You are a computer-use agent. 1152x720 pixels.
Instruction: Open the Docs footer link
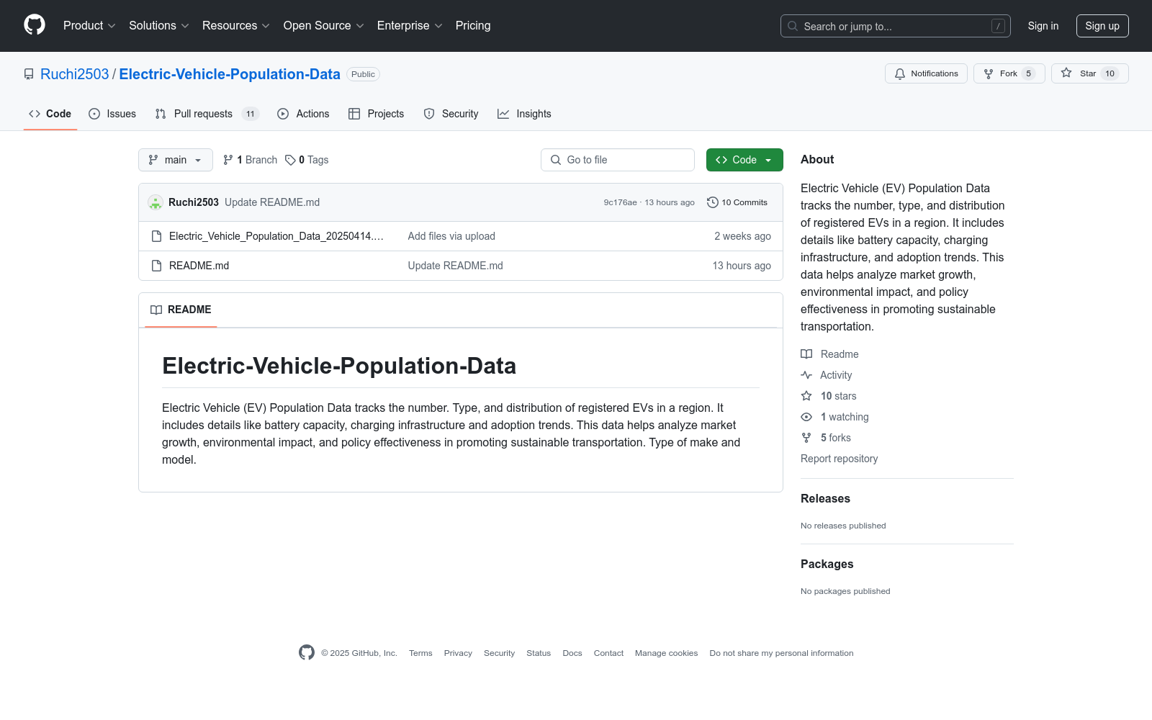(x=572, y=653)
